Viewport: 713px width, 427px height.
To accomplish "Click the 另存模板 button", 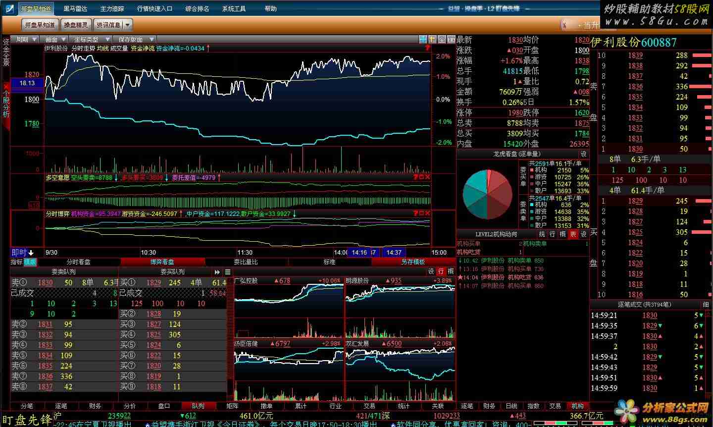I will tap(413, 262).
